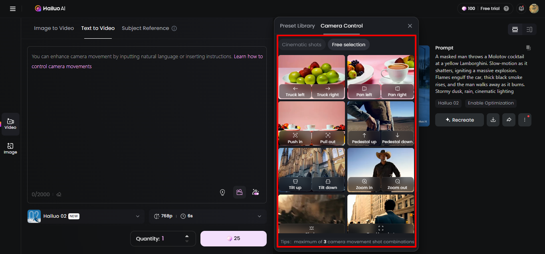Open the generated video thumbnail
Viewport: 545px width, 254px height.
424,86
